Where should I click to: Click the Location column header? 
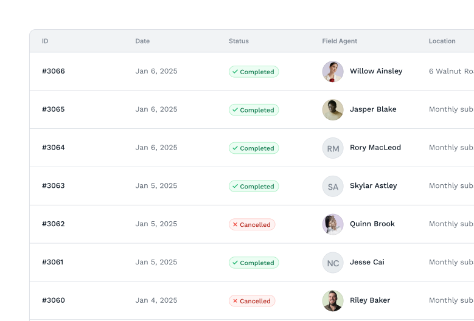coord(442,41)
